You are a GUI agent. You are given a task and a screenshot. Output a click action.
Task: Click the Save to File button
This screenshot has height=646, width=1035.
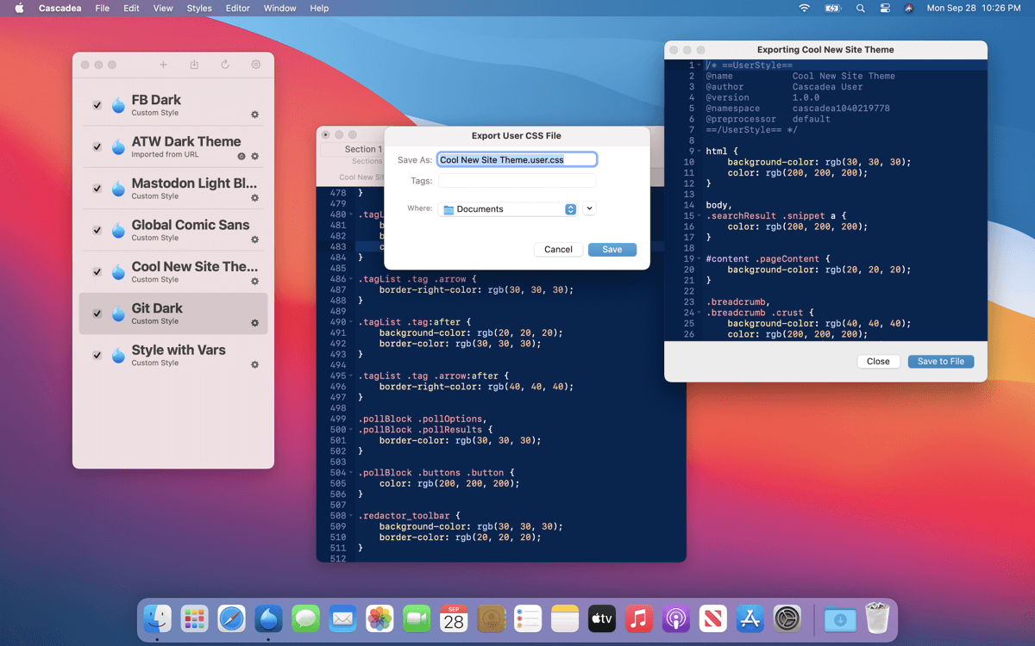940,362
